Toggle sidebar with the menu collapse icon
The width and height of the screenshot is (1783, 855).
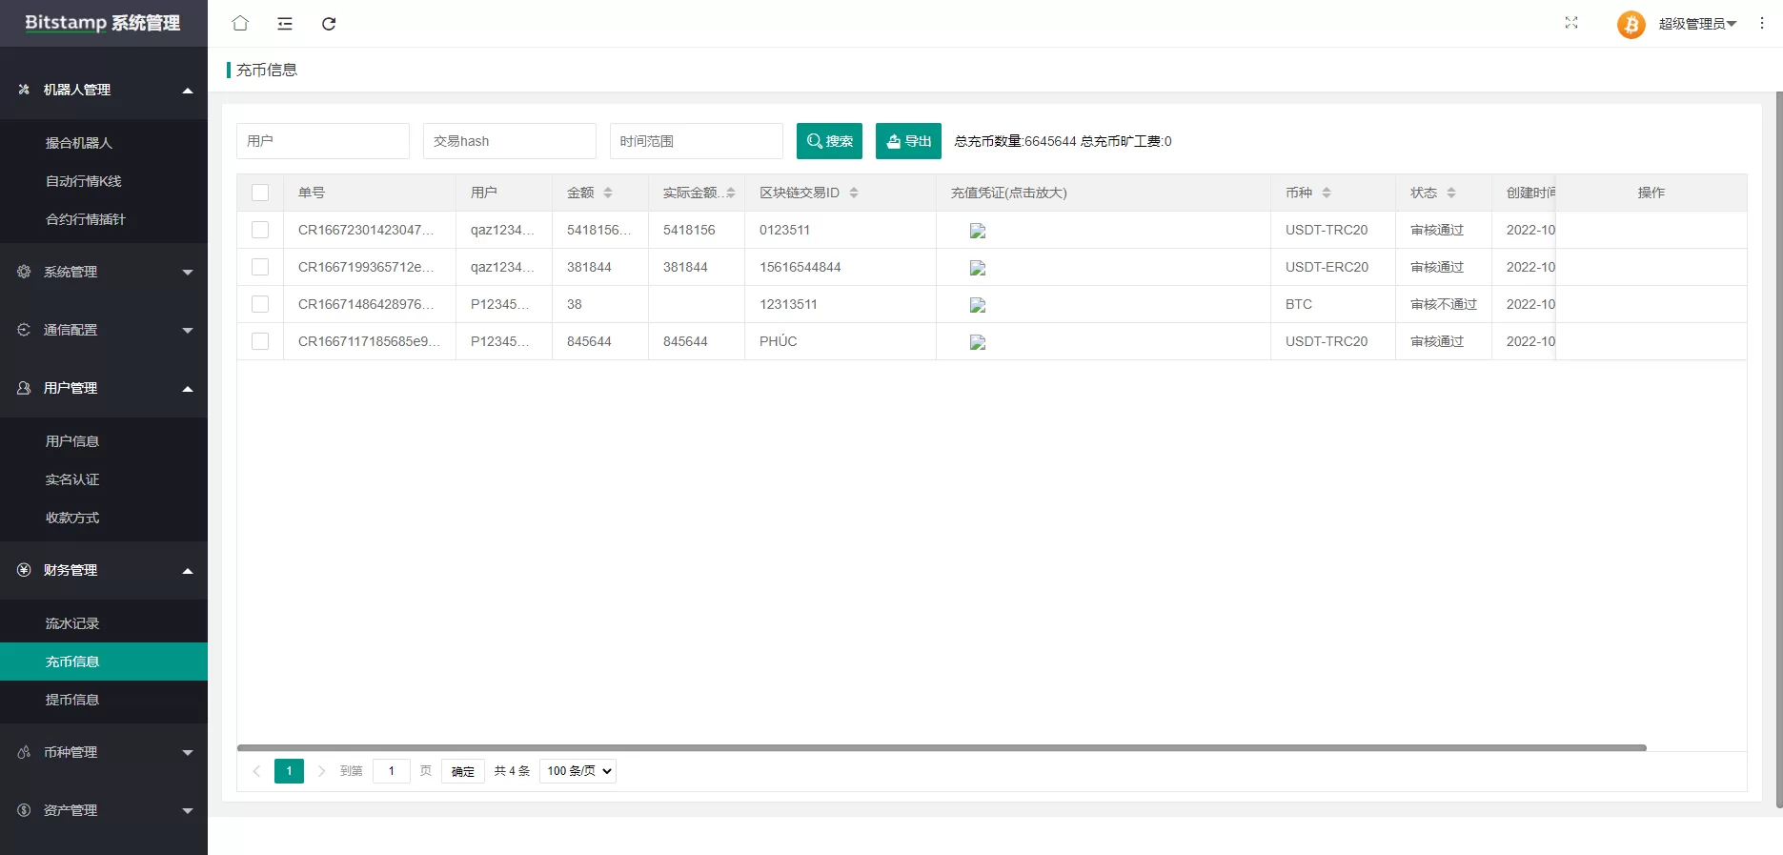point(285,24)
